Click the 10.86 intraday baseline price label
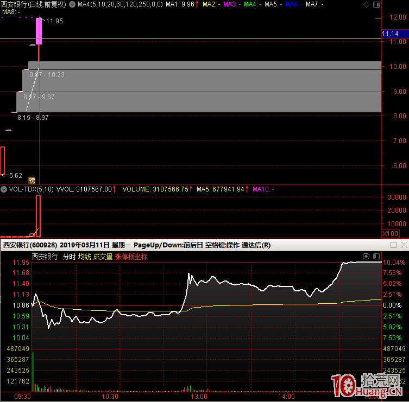409x402 pixels. pyautogui.click(x=21, y=305)
